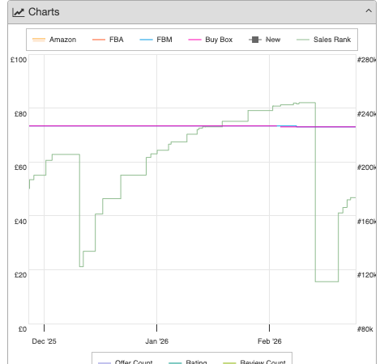384x364 pixels.
Task: Toggle the FBM legend entry
Action: click(x=156, y=40)
